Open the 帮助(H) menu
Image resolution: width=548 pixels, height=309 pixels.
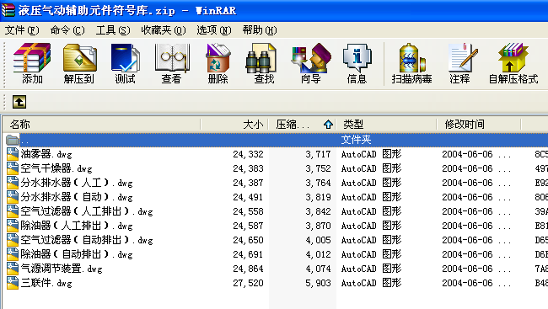260,30
